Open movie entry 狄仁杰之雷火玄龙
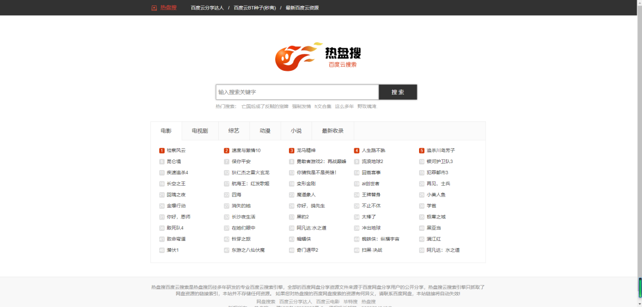Image resolution: width=642 pixels, height=307 pixels. point(251,173)
